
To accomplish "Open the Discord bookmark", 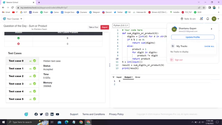I will 107,12.
